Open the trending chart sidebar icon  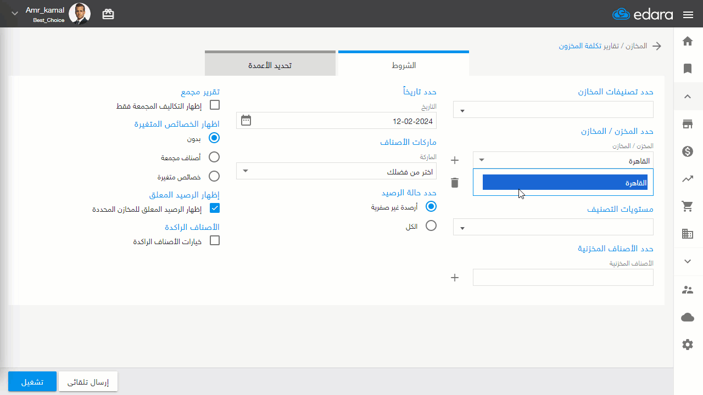coord(687,179)
